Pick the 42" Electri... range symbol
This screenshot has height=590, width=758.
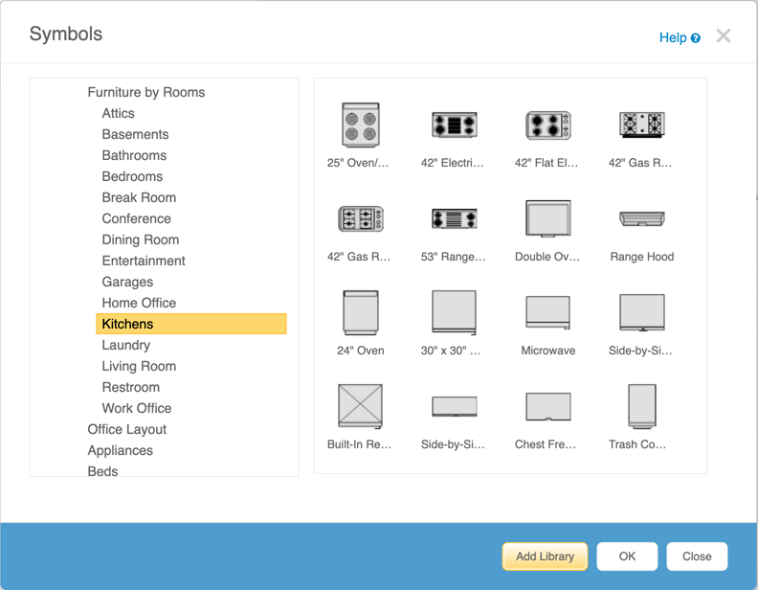(x=454, y=125)
